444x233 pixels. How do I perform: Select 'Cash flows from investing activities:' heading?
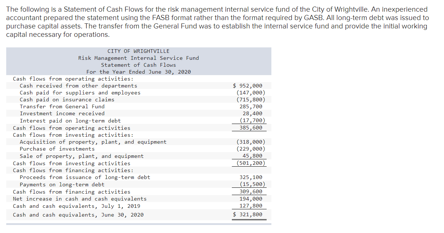coord(73,135)
